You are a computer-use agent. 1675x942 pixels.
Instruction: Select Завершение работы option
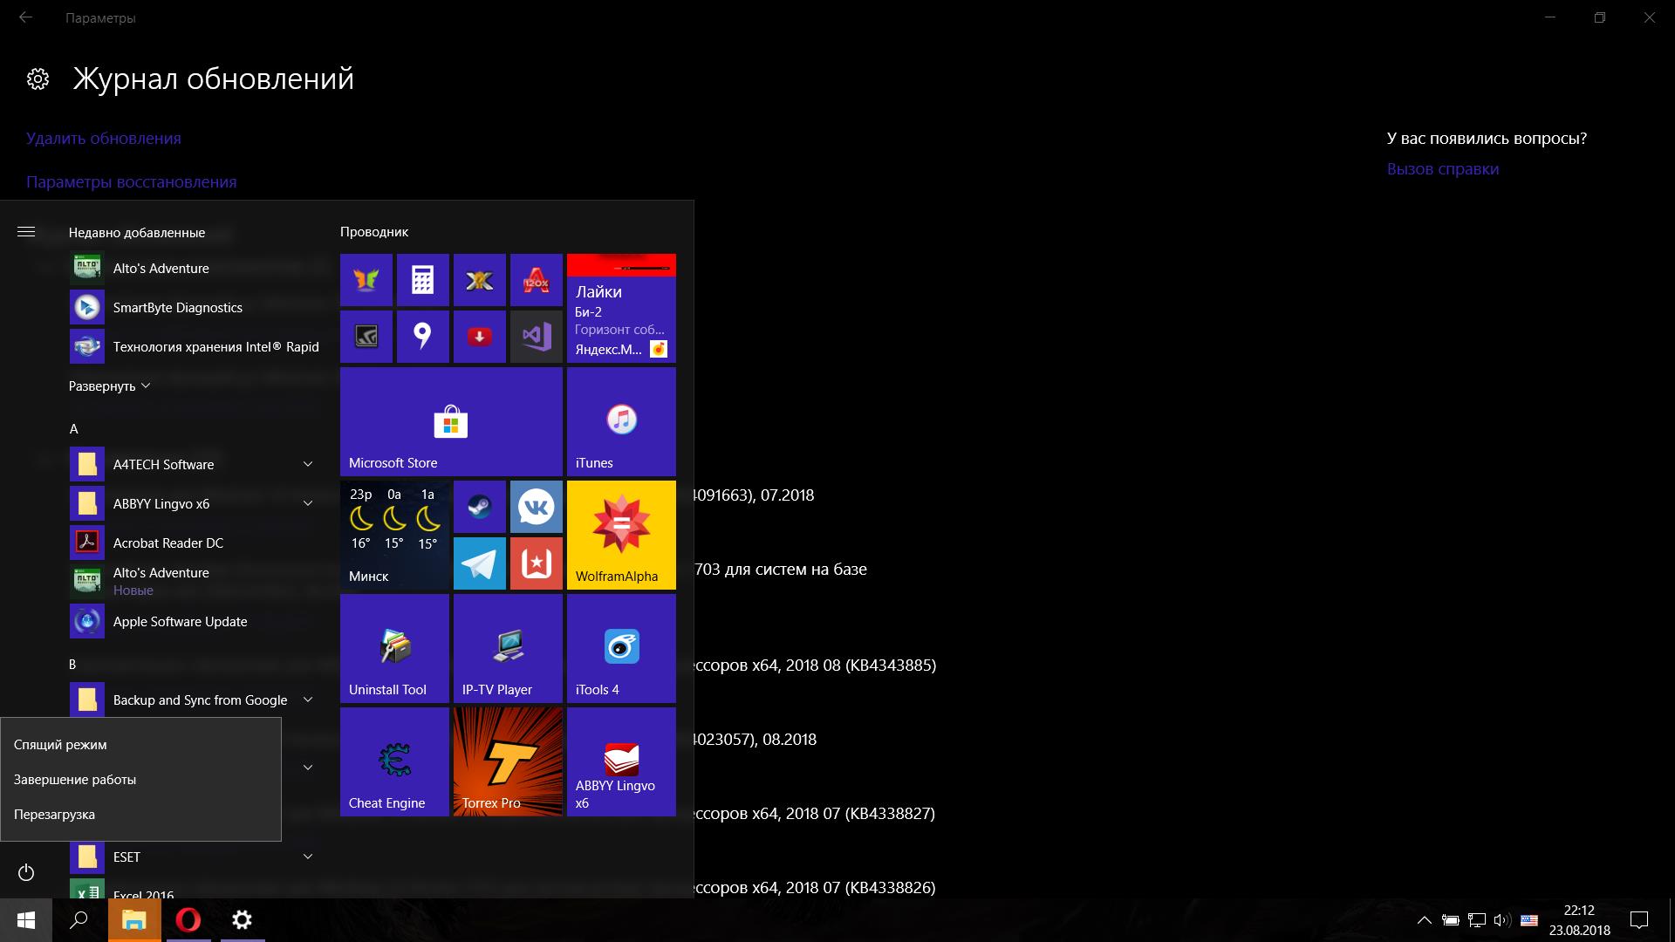coord(73,779)
